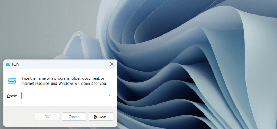
Task: Click the "Type the name of a program" description
Action: coord(64,81)
